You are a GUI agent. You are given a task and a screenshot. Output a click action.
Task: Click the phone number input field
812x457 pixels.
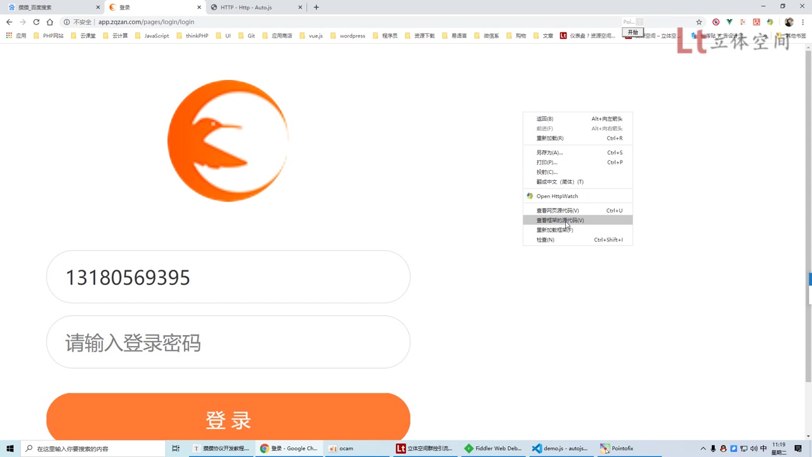click(228, 277)
